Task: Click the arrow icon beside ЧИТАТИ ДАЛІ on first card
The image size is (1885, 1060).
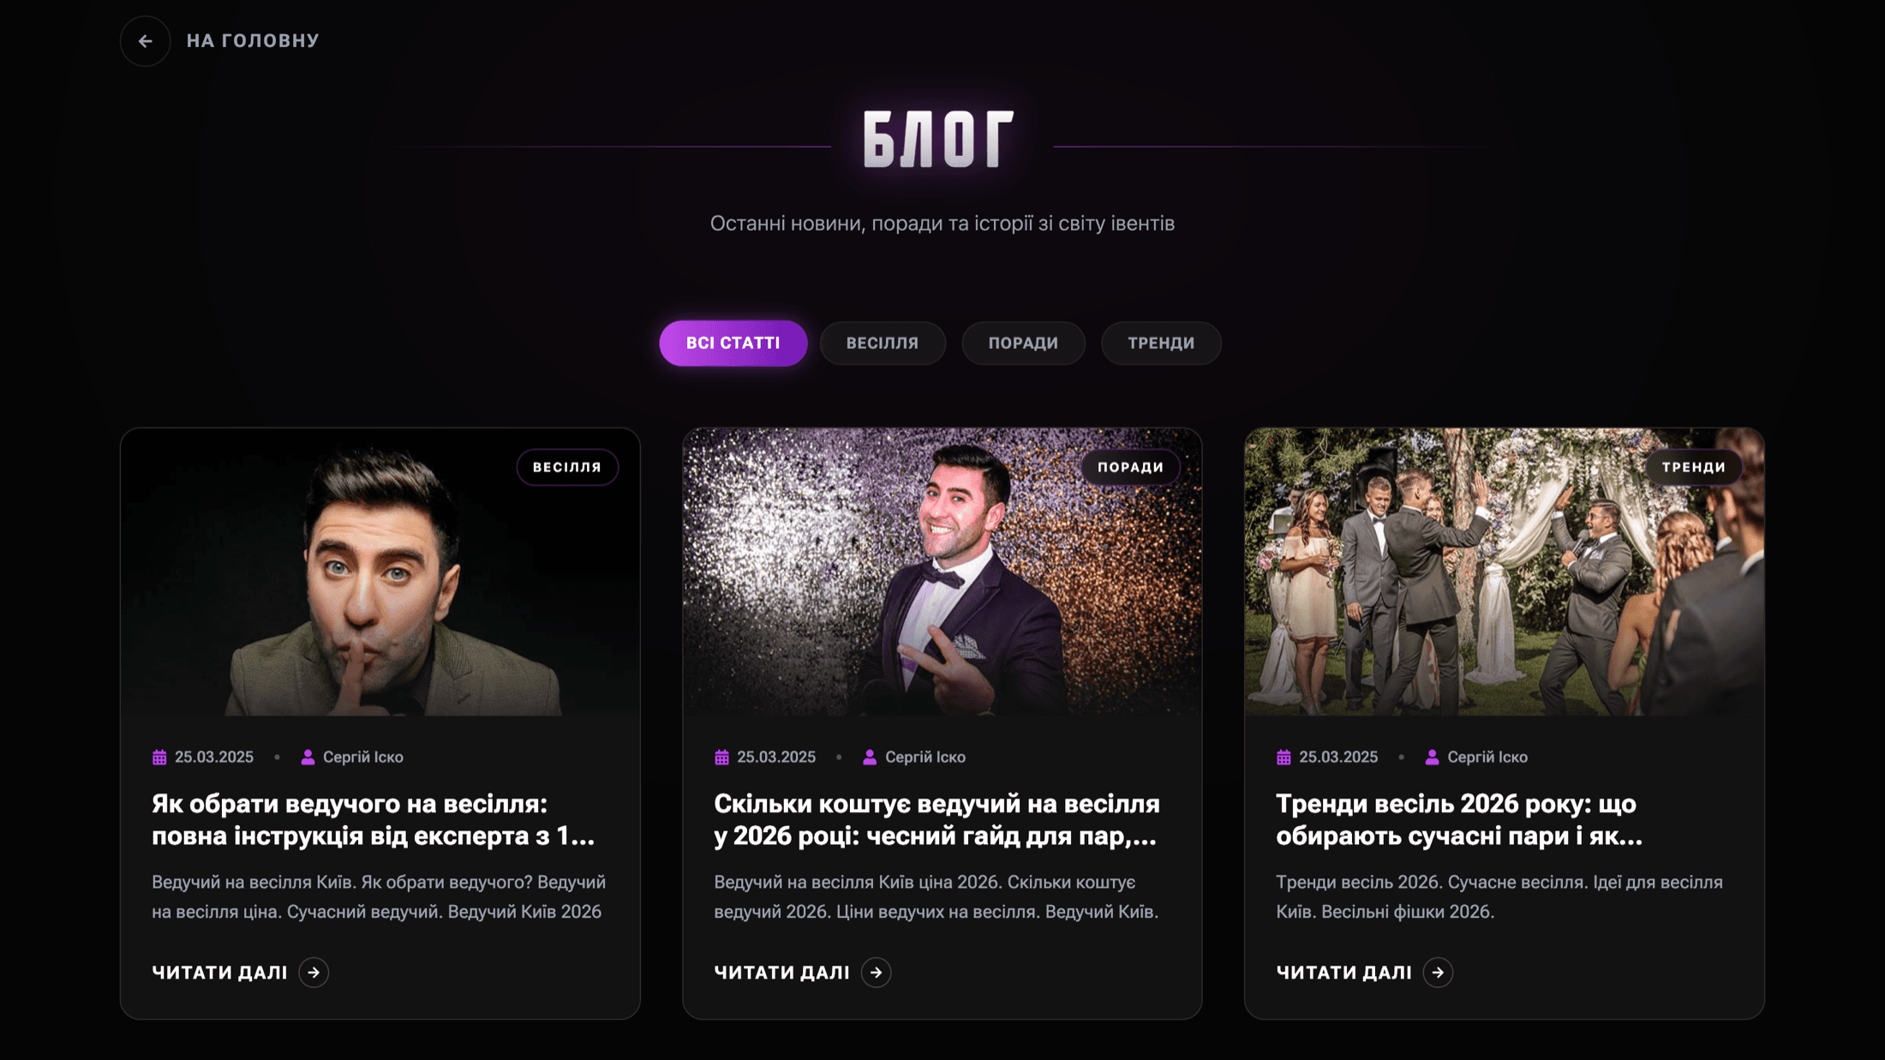Action: point(314,972)
